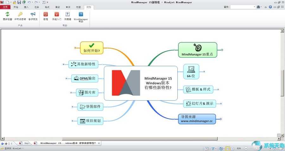285x151 pixels.
Task: Go back with the blue left arrow
Action: click(2, 143)
